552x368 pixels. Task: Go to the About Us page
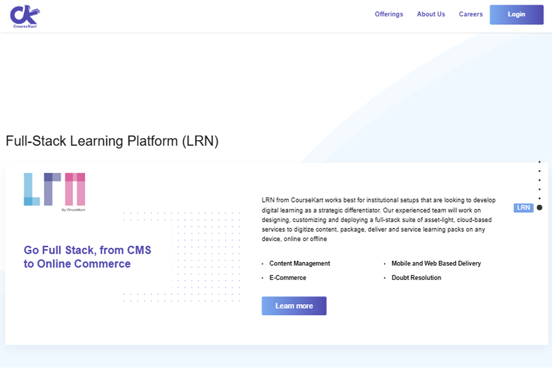[x=431, y=14]
